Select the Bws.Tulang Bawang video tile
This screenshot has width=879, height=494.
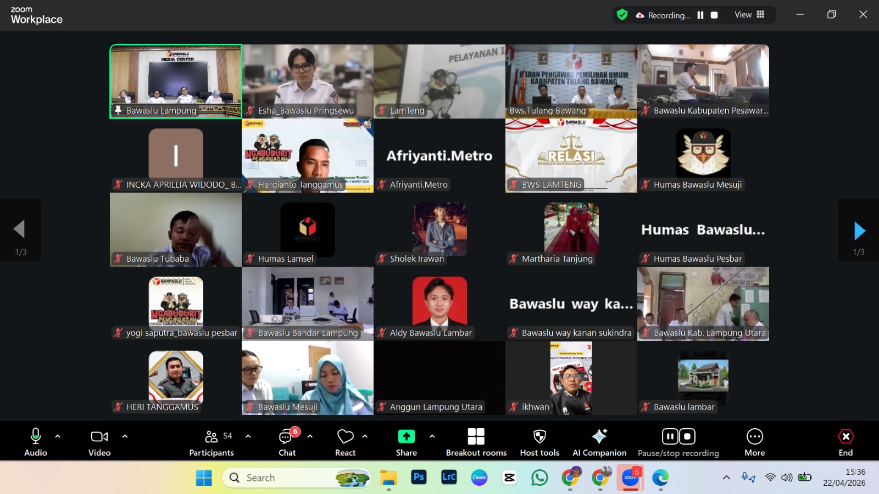point(571,81)
